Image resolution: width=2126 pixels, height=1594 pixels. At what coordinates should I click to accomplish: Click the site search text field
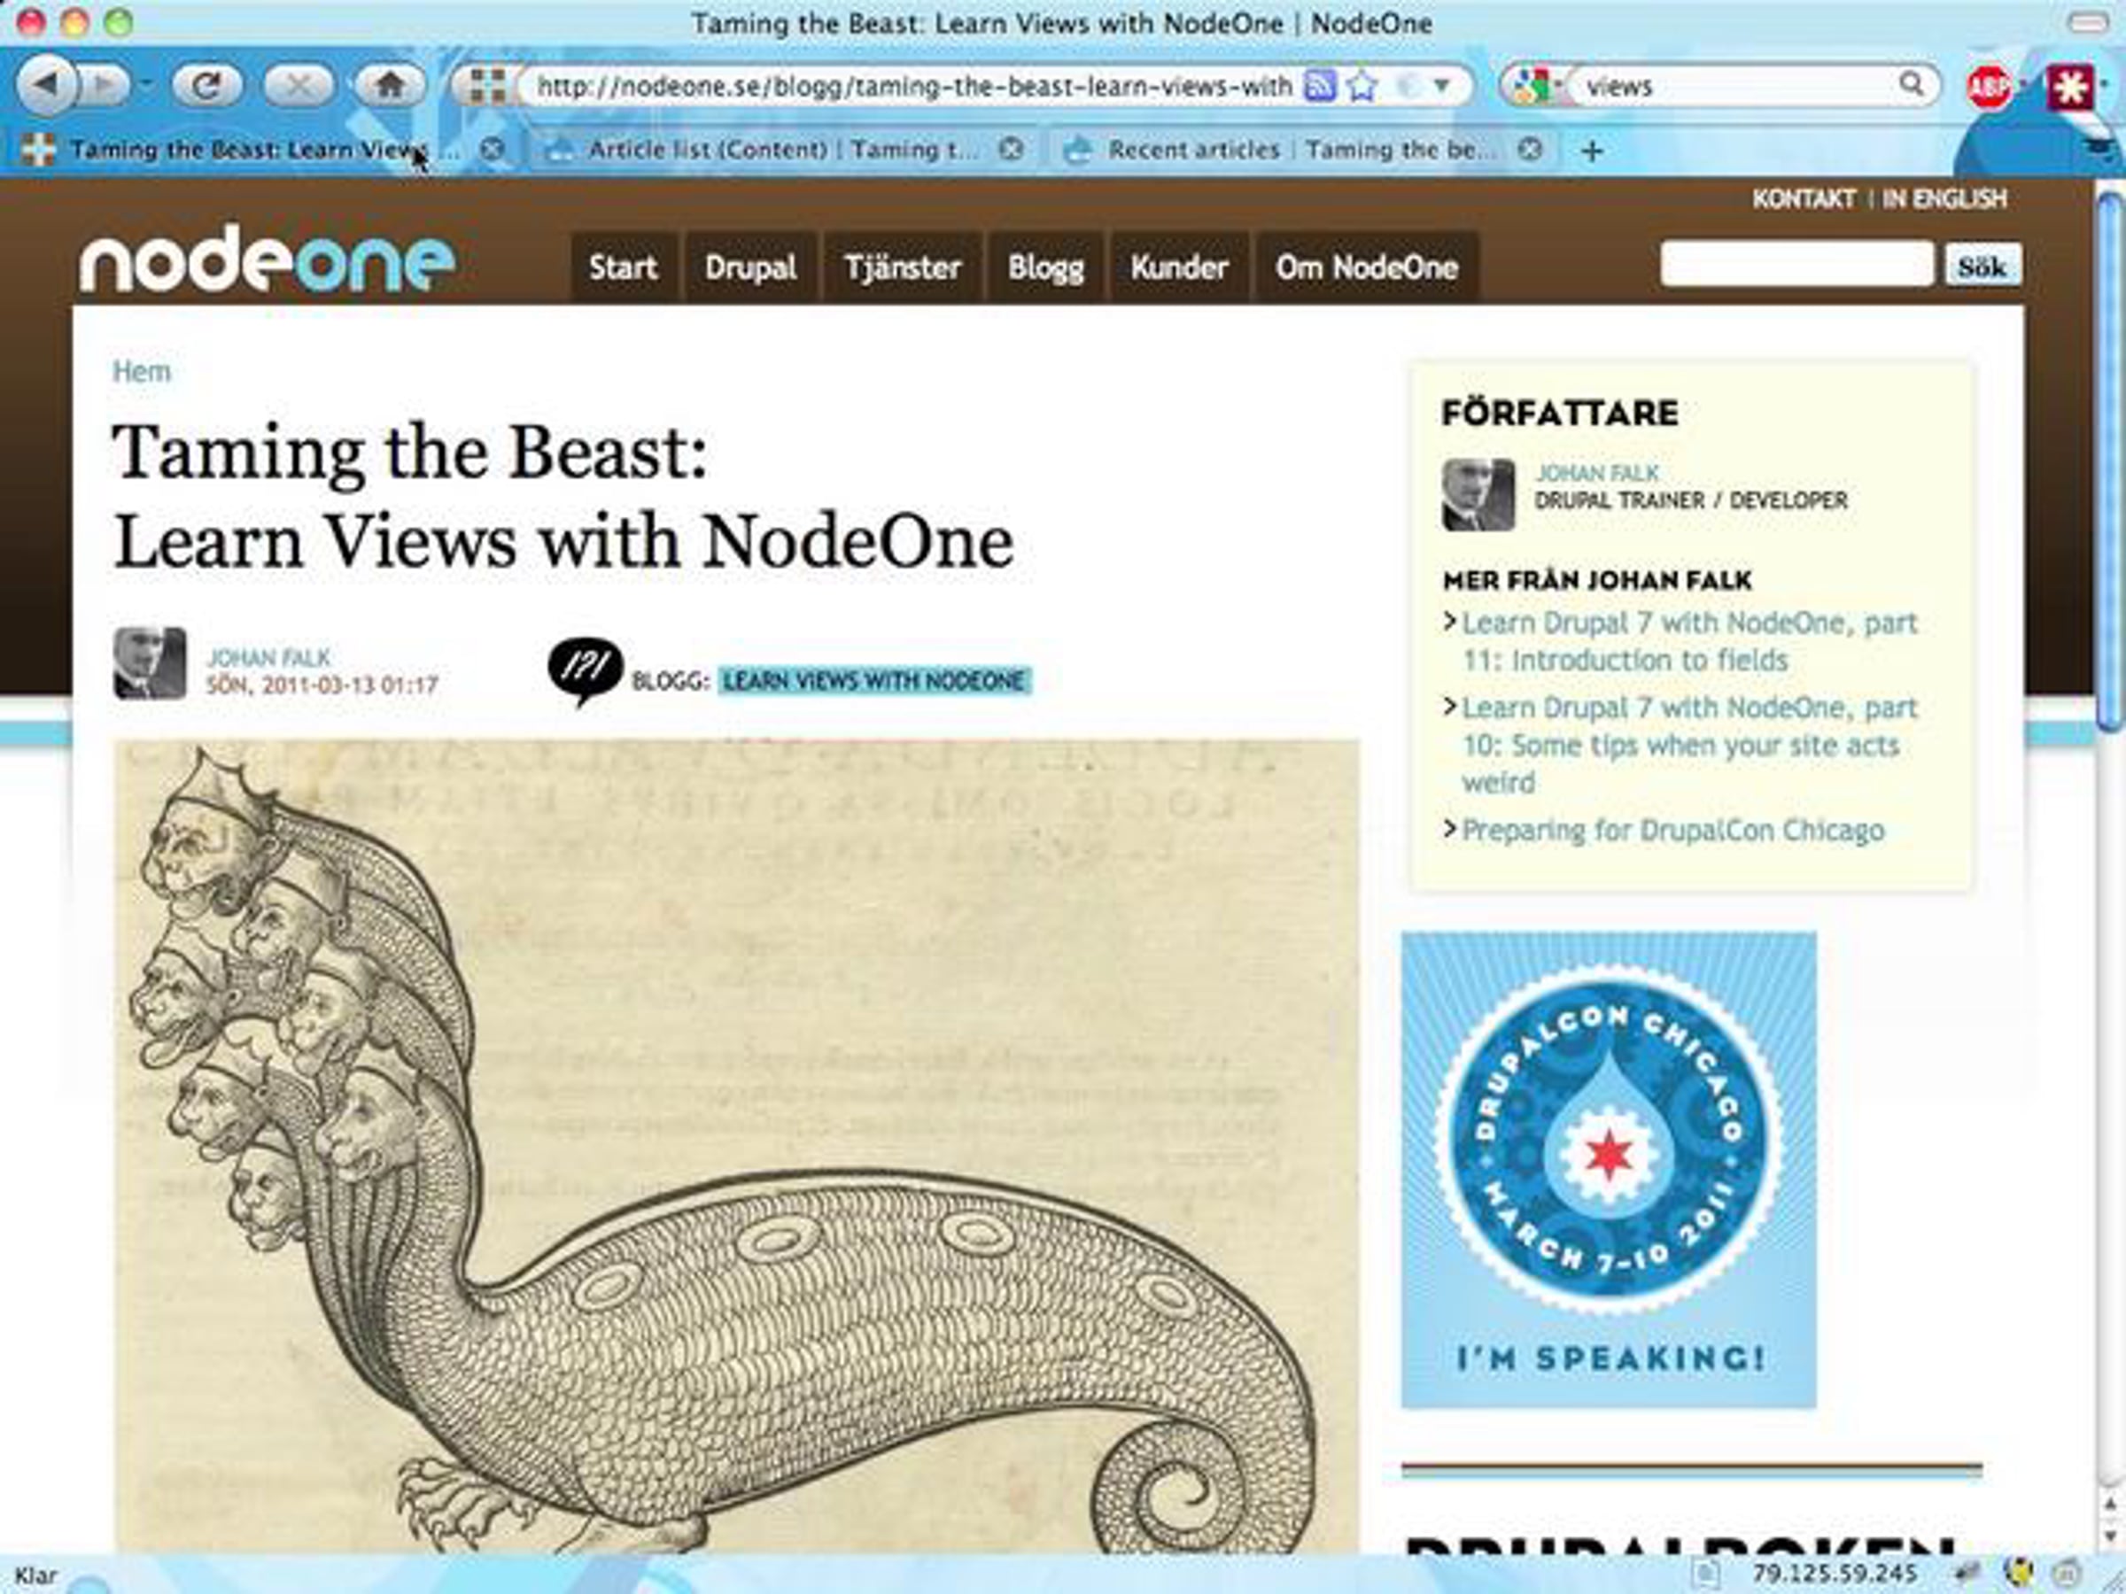point(1796,264)
